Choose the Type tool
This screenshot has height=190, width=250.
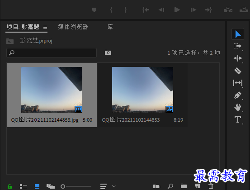(237, 119)
